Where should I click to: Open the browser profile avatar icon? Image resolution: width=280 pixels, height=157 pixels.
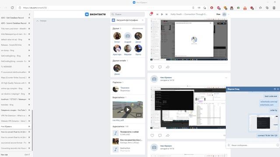tap(274, 8)
